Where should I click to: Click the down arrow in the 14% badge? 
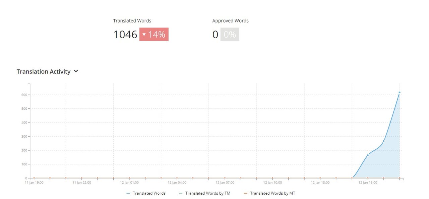pyautogui.click(x=144, y=35)
